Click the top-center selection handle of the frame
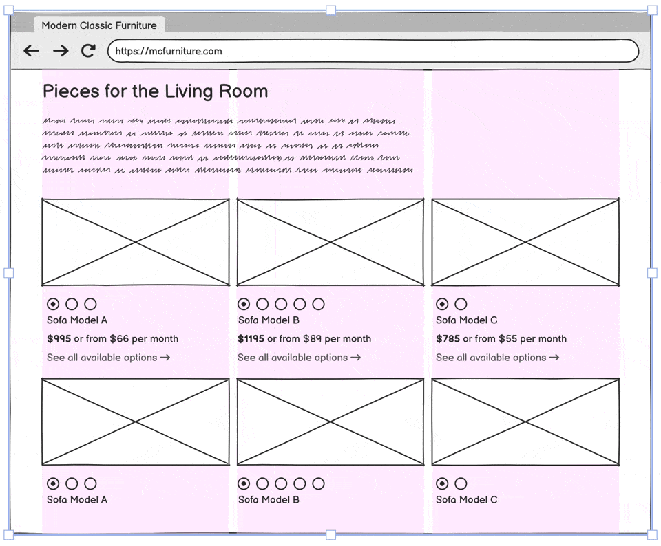 click(330, 10)
